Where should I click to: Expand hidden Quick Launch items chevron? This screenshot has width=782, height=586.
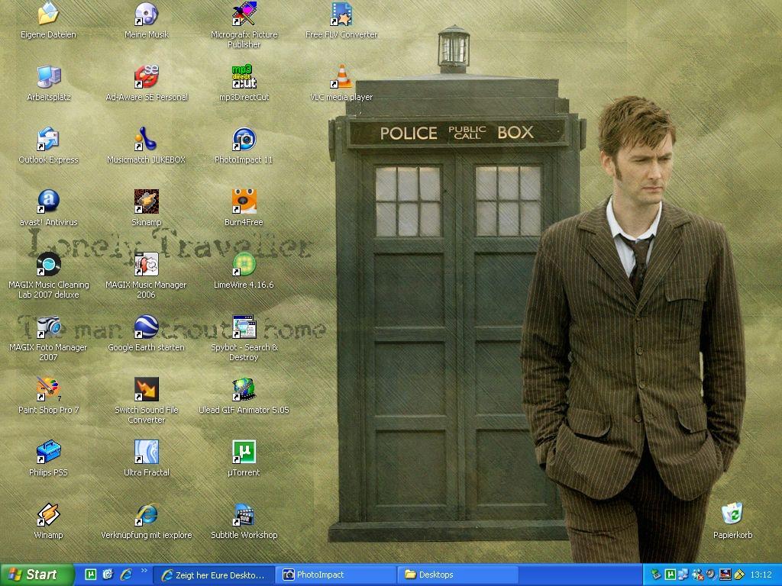pos(144,571)
